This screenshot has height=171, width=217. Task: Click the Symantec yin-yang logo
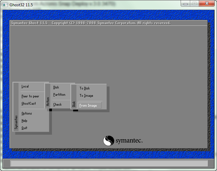[108, 141]
